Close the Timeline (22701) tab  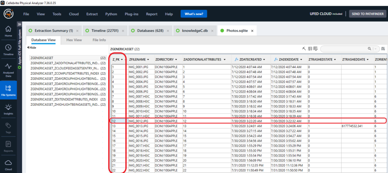[x=123, y=31]
